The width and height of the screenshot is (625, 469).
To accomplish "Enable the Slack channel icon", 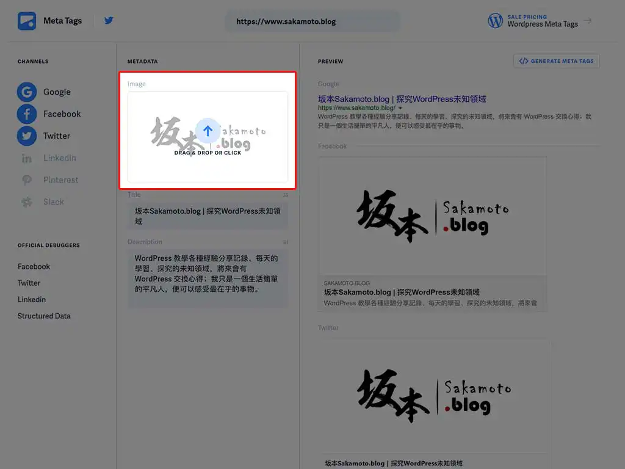I will coord(26,202).
